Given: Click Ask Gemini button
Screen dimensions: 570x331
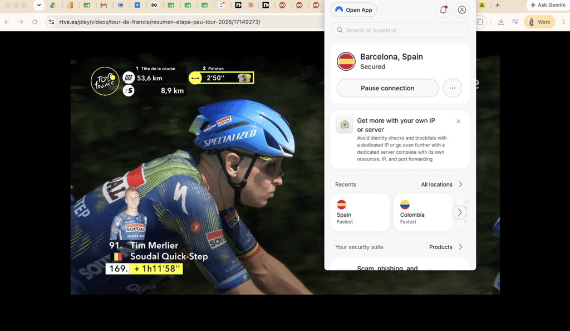Looking at the screenshot, I should pos(548,5).
